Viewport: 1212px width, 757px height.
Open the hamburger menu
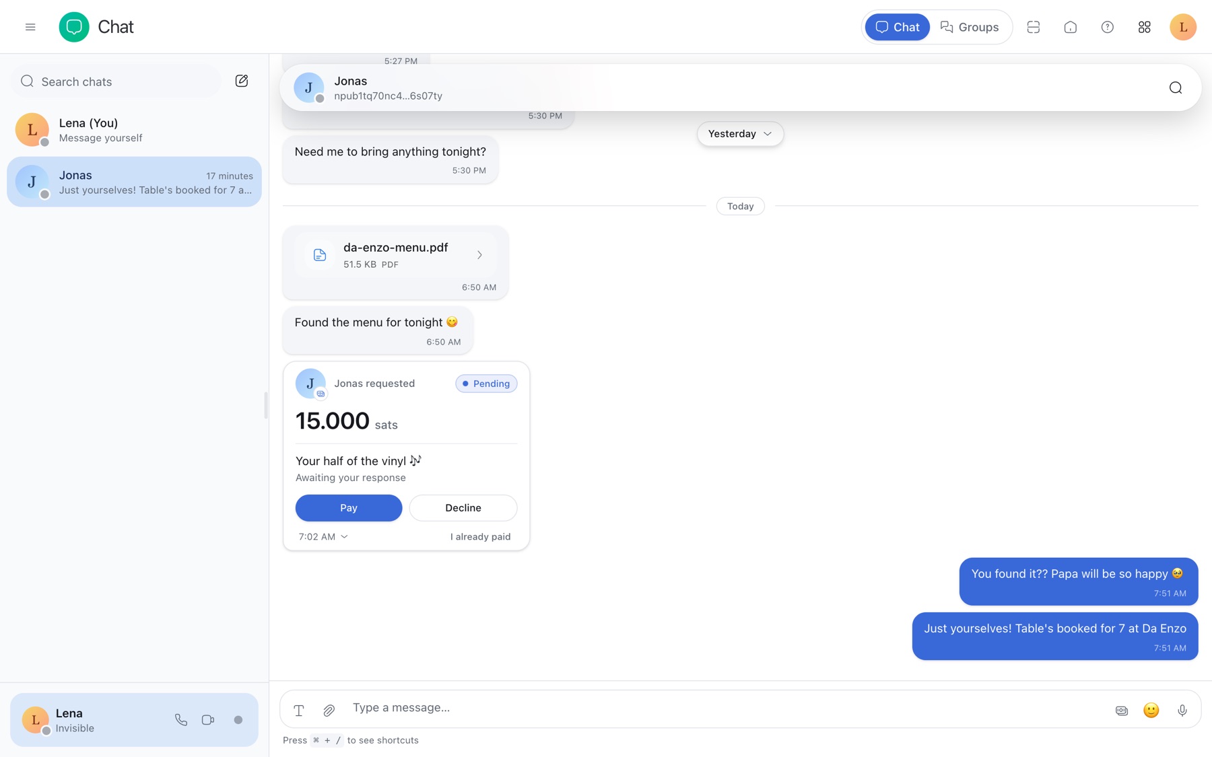point(30,27)
